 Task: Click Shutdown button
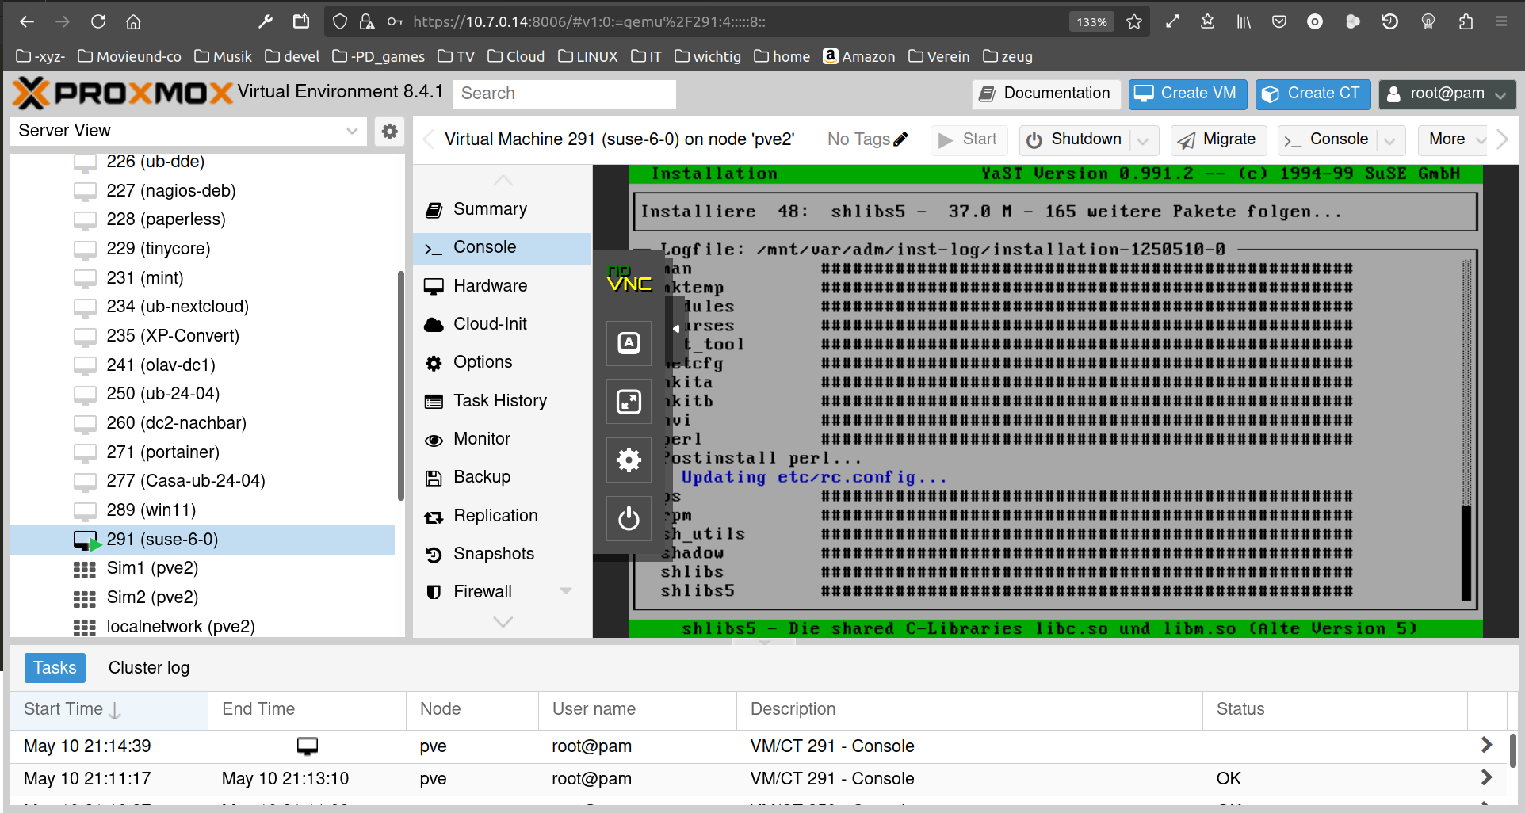click(x=1075, y=140)
